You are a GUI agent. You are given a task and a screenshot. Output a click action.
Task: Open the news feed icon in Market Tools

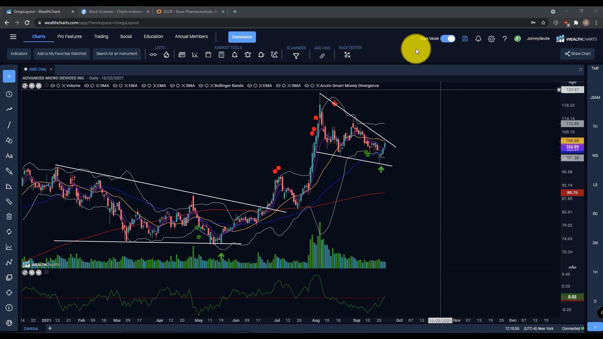pyautogui.click(x=182, y=55)
